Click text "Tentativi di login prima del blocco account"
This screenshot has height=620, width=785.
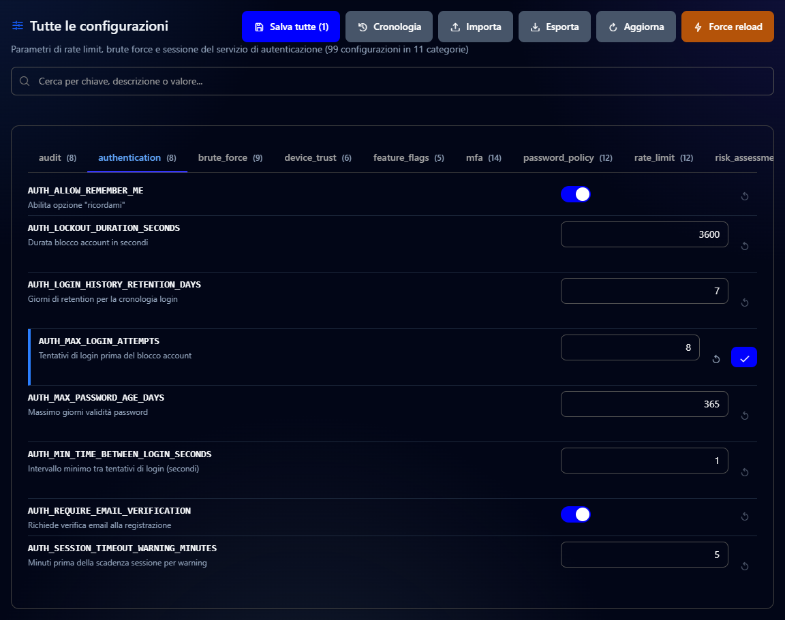(x=115, y=356)
